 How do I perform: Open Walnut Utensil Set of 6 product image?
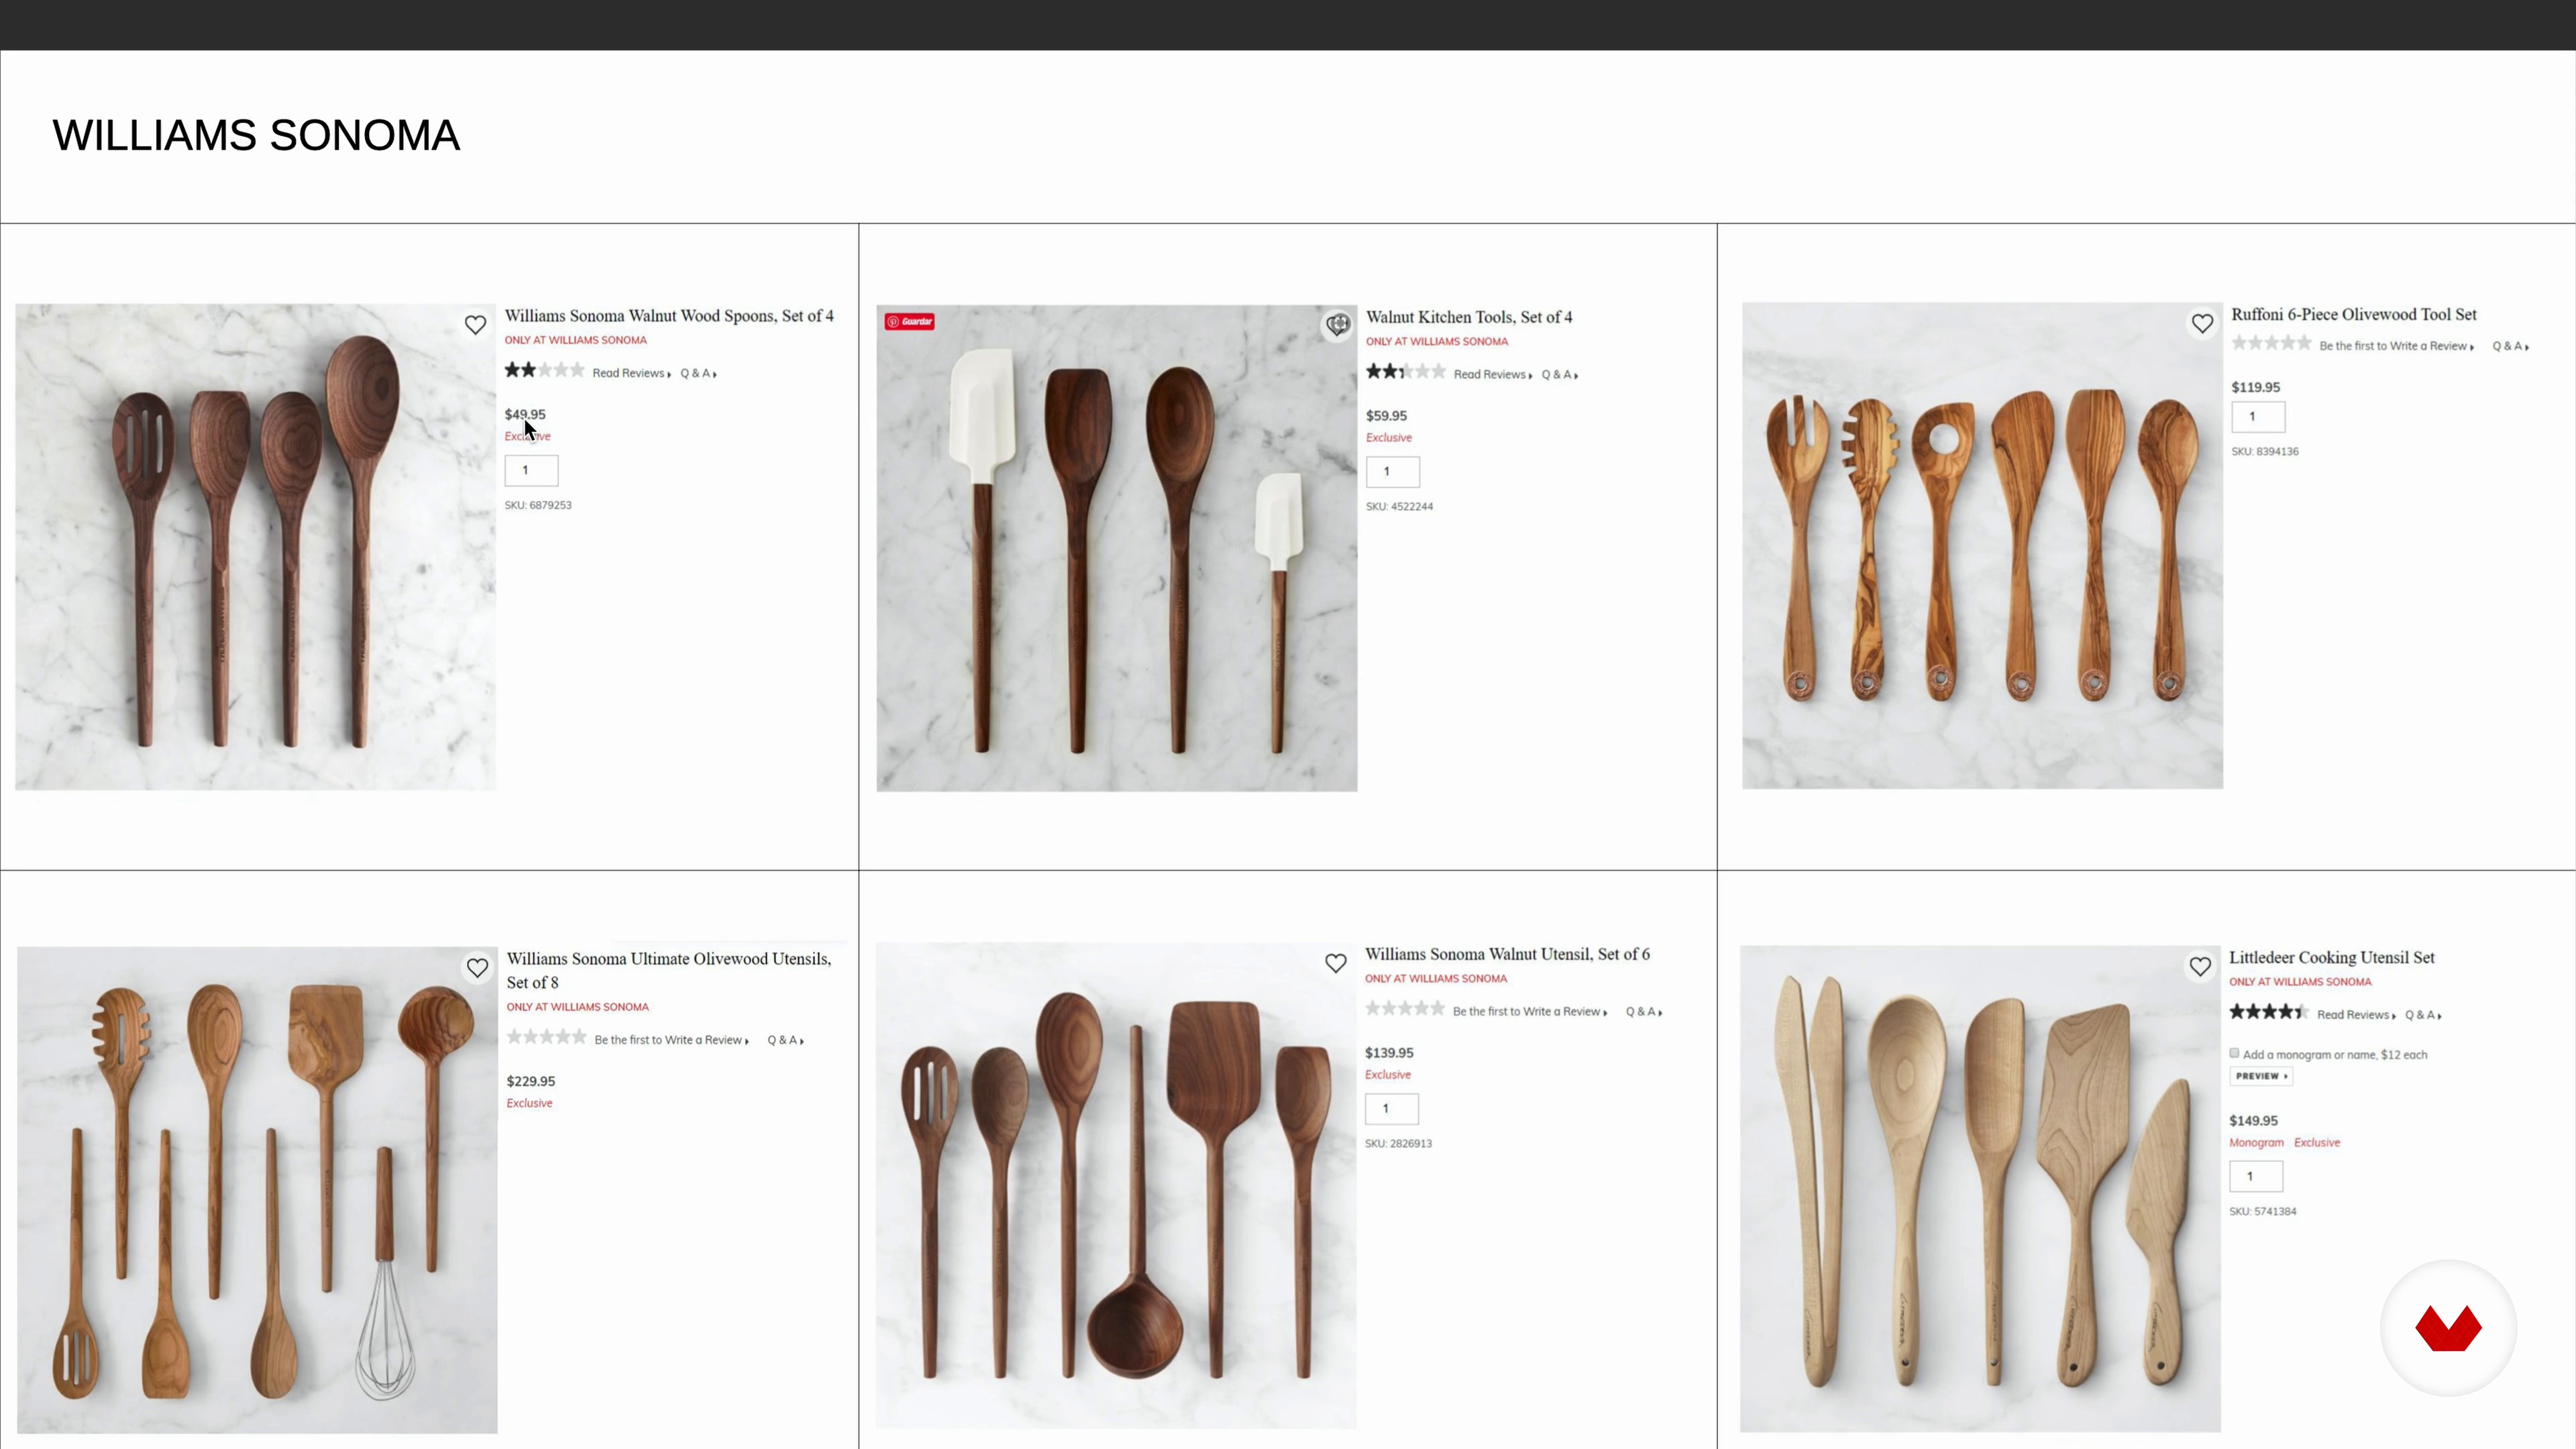click(1116, 1186)
